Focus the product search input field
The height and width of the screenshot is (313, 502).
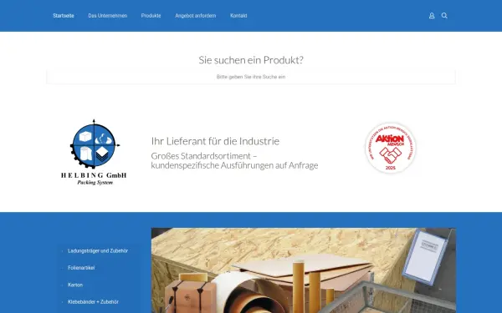click(x=251, y=77)
